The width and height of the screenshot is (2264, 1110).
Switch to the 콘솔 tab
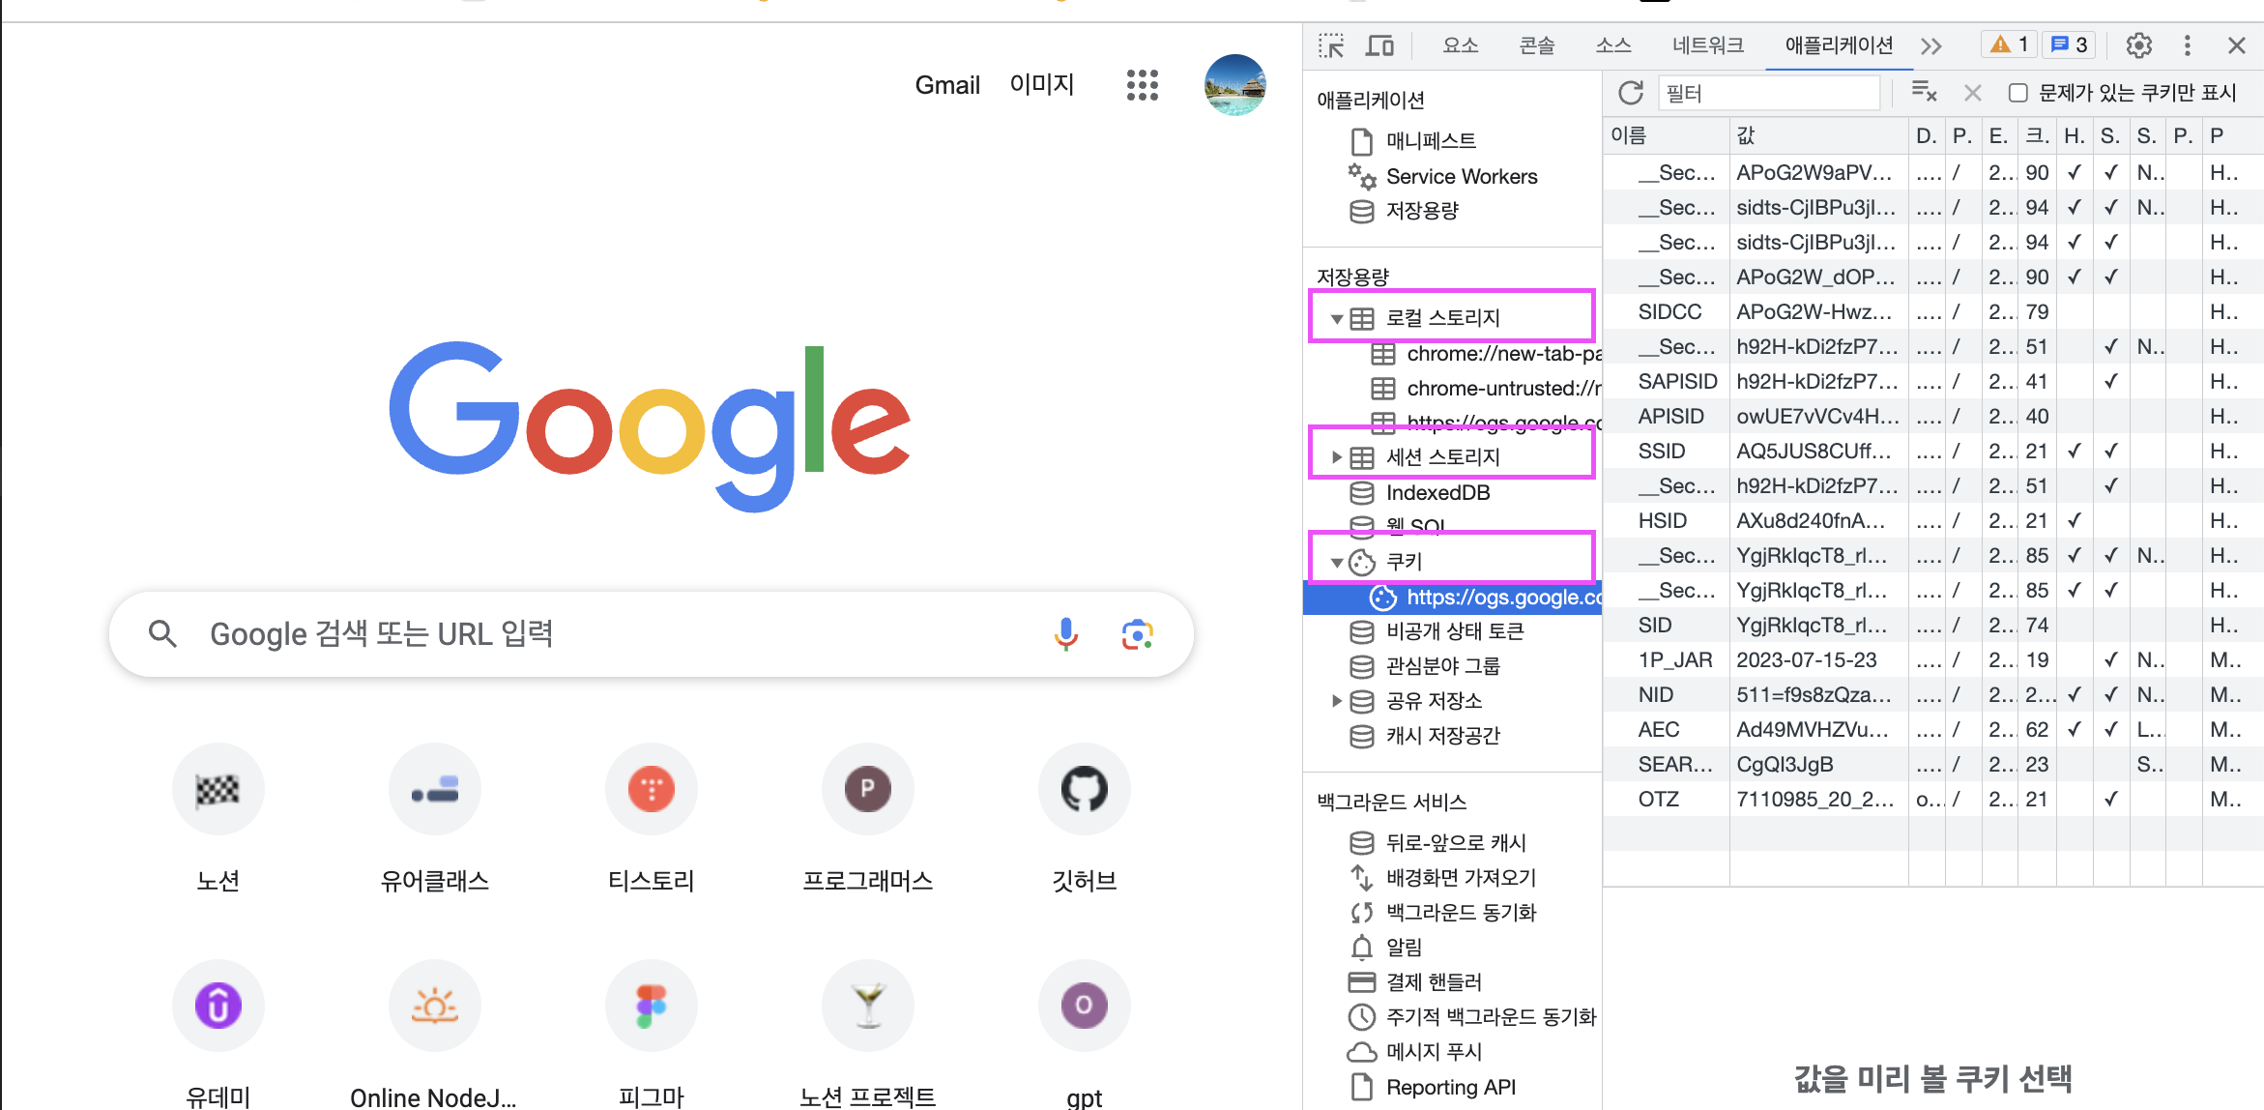click(x=1536, y=45)
